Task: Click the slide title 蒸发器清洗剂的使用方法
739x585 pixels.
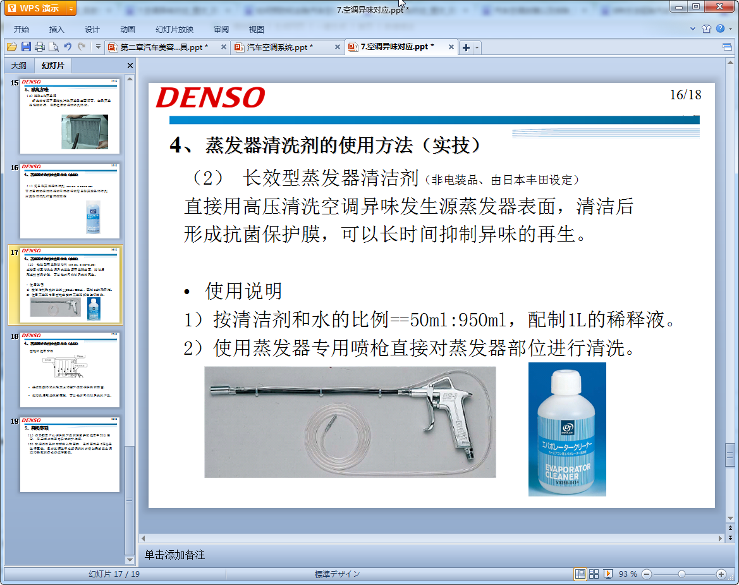Action: click(x=325, y=145)
